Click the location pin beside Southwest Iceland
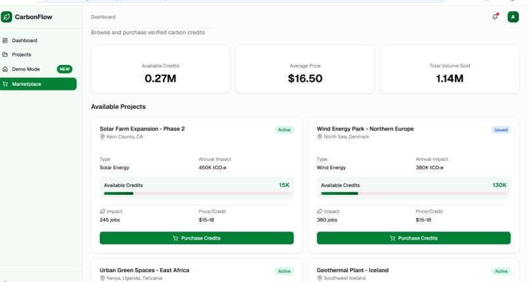The height and width of the screenshot is (282, 529). (320, 278)
